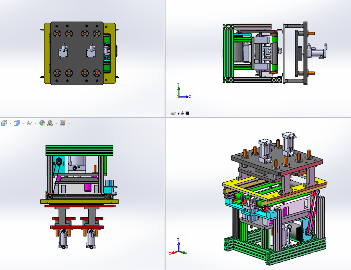The width and height of the screenshot is (351, 270).
Task: Click the *左視 view label
Action: [184, 113]
